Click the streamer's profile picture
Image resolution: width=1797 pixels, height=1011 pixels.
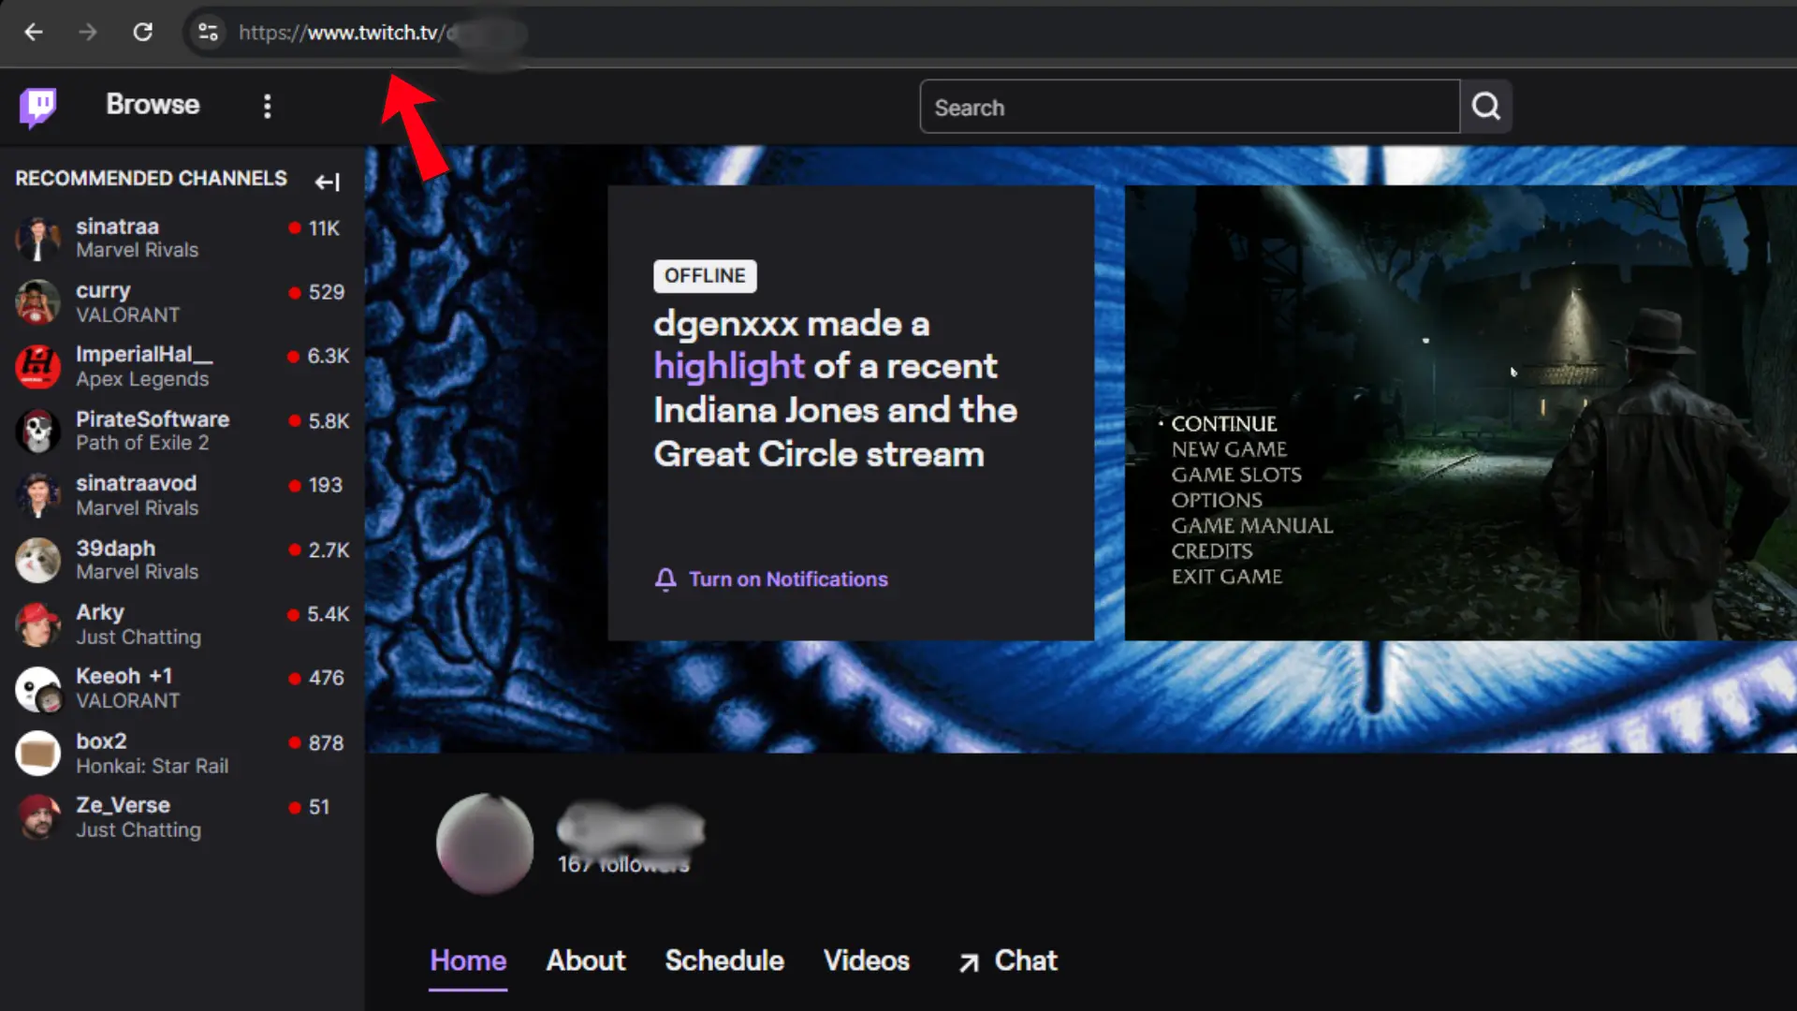(x=485, y=843)
